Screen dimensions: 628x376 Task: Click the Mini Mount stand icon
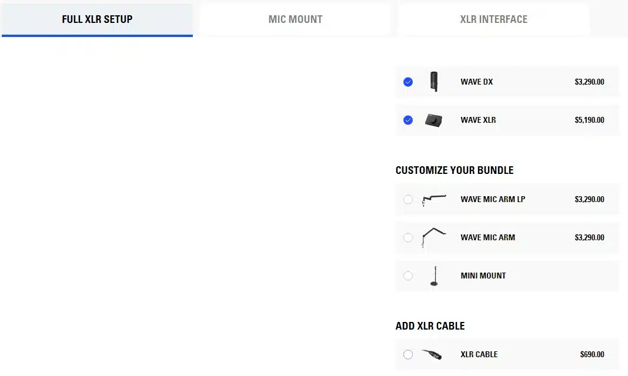click(434, 276)
